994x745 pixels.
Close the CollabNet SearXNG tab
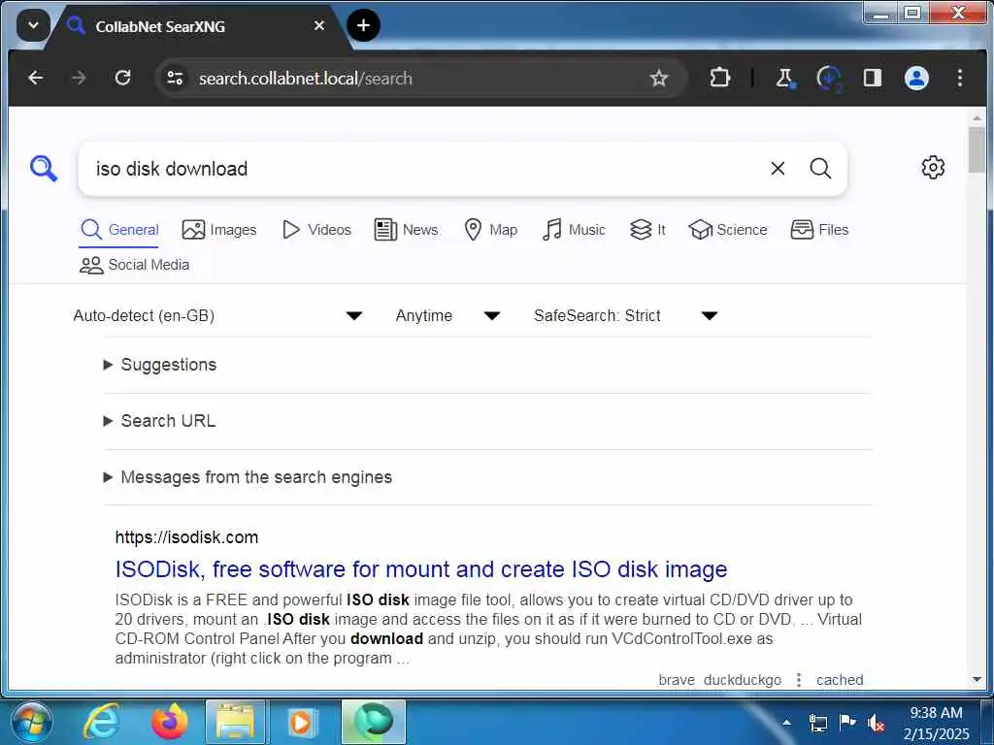[x=318, y=26]
